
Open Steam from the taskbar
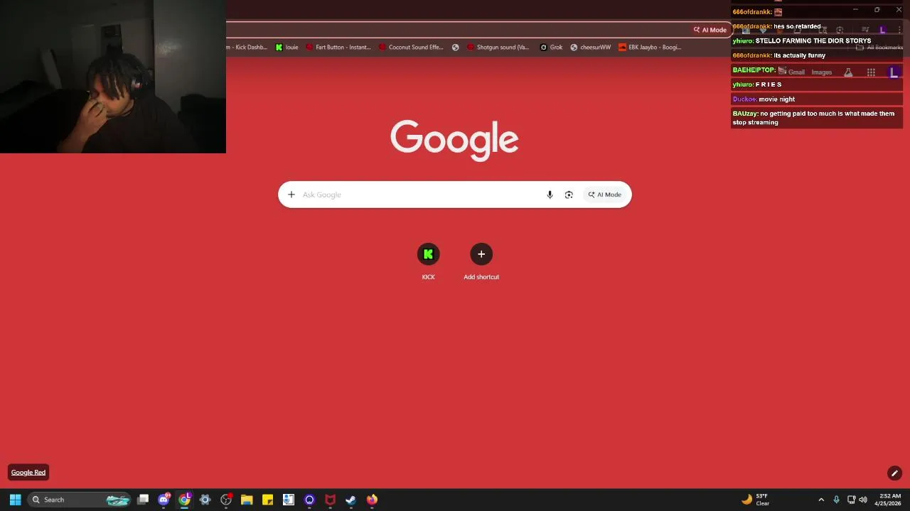pyautogui.click(x=350, y=500)
